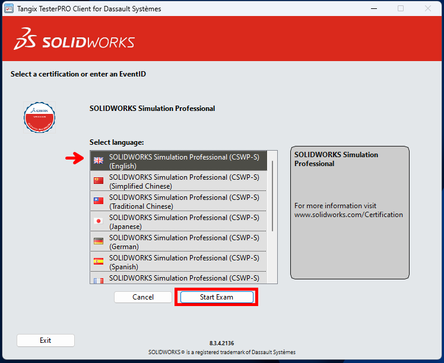Open the www.solidworks.com/Certification link text
This screenshot has width=444, height=363.
348,215
